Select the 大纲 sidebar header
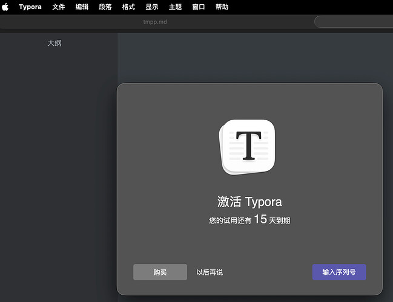Image resolution: width=393 pixels, height=302 pixels. pyautogui.click(x=54, y=43)
